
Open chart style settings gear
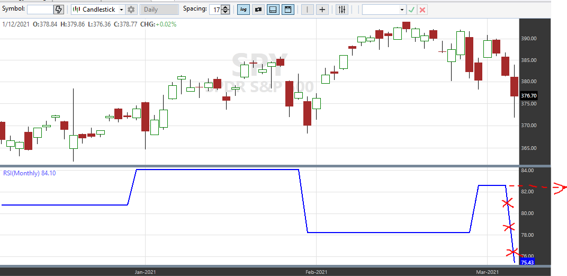coord(131,10)
